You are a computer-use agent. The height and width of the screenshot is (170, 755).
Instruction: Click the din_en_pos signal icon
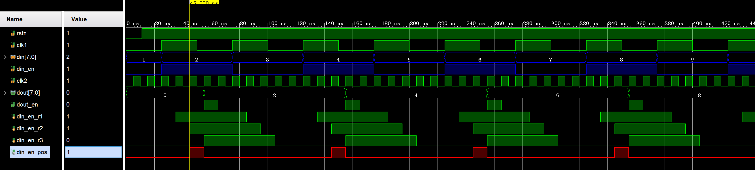[13, 152]
